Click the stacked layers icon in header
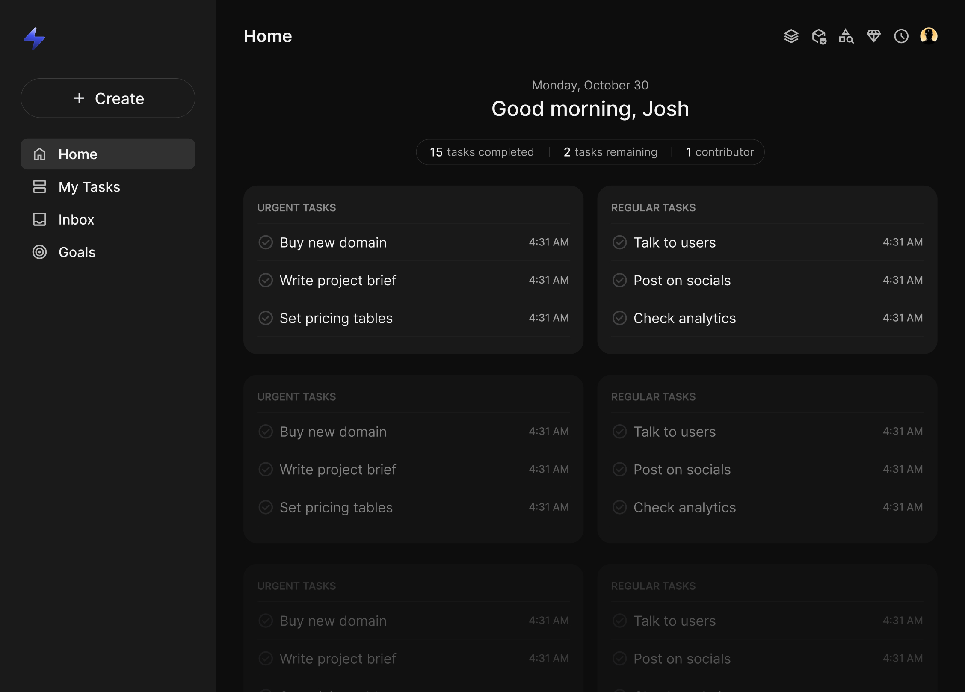 (791, 36)
